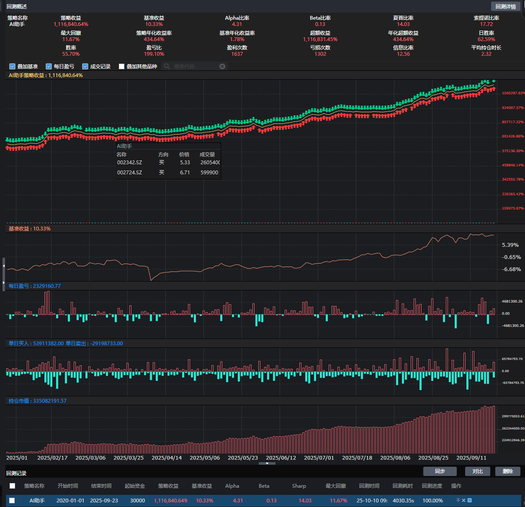The width and height of the screenshot is (525, 507).
Task: Collapse chart panel with bottom center arrow
Action: [267, 463]
